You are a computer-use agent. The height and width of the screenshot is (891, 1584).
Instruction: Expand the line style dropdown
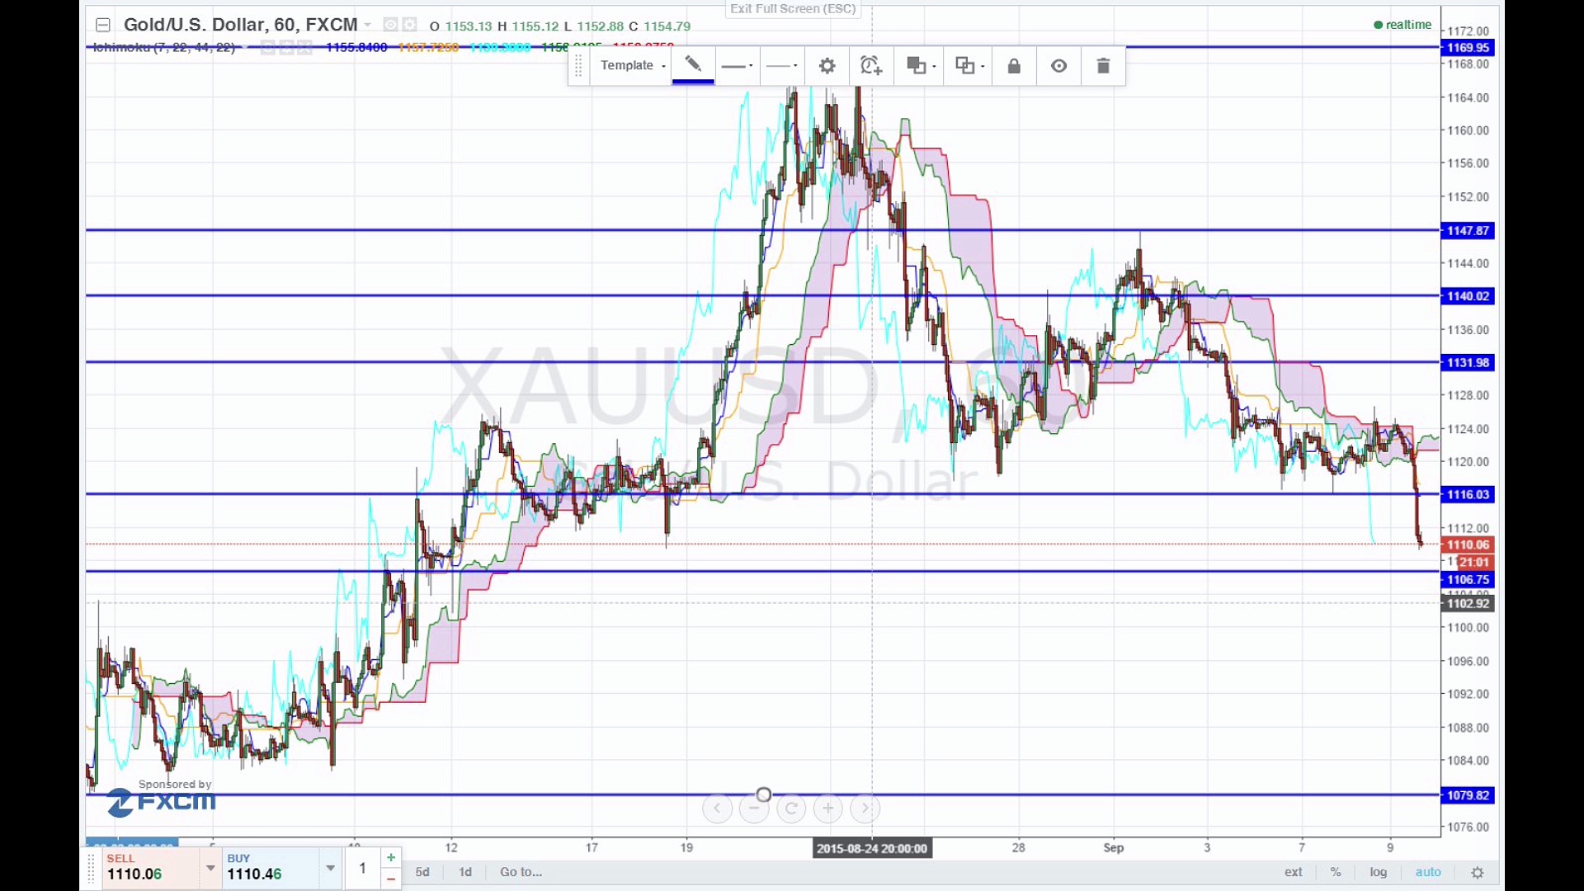tap(781, 66)
